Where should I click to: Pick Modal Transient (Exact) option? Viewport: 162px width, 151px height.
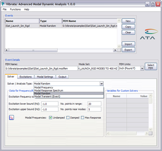click(68, 97)
